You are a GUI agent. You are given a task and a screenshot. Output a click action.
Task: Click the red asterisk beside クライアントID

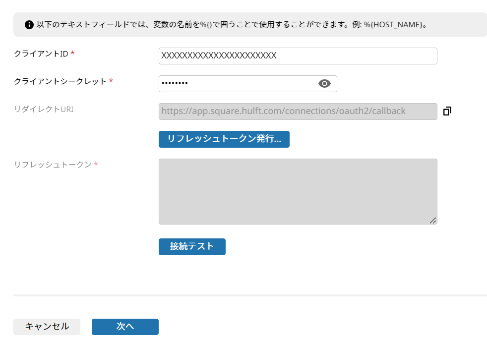pos(73,53)
